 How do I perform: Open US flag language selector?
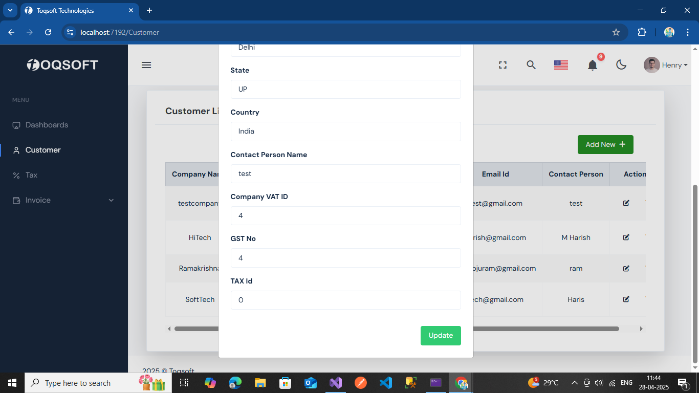tap(561, 65)
